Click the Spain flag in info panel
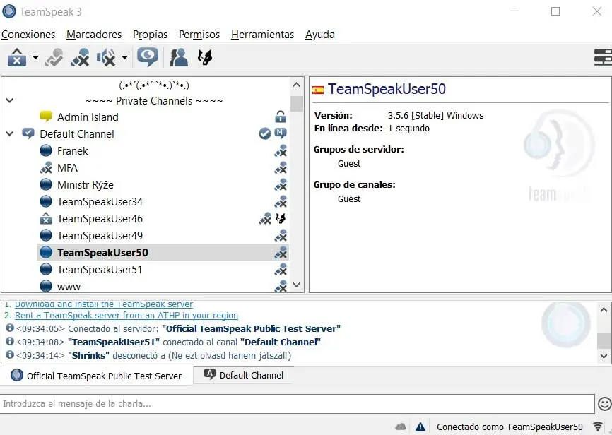Viewport: 612px width, 435px height. pos(318,90)
